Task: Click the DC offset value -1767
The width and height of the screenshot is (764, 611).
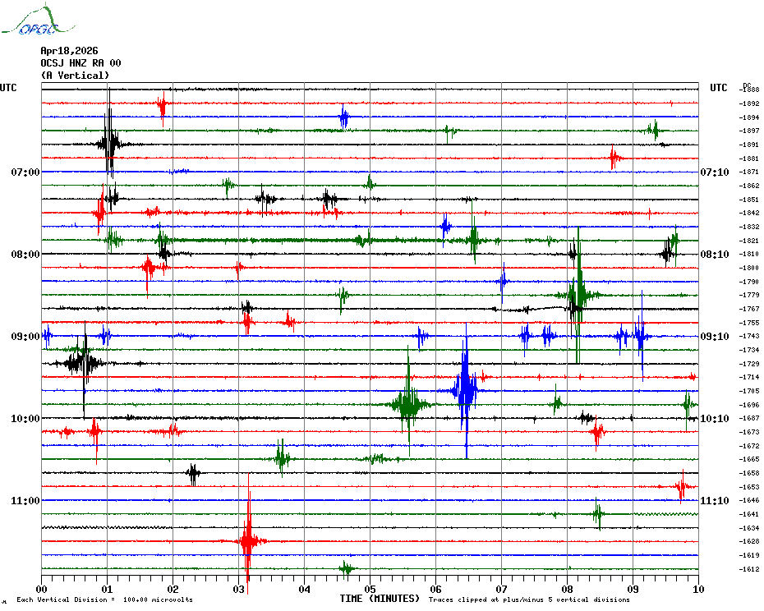Action: tap(749, 309)
